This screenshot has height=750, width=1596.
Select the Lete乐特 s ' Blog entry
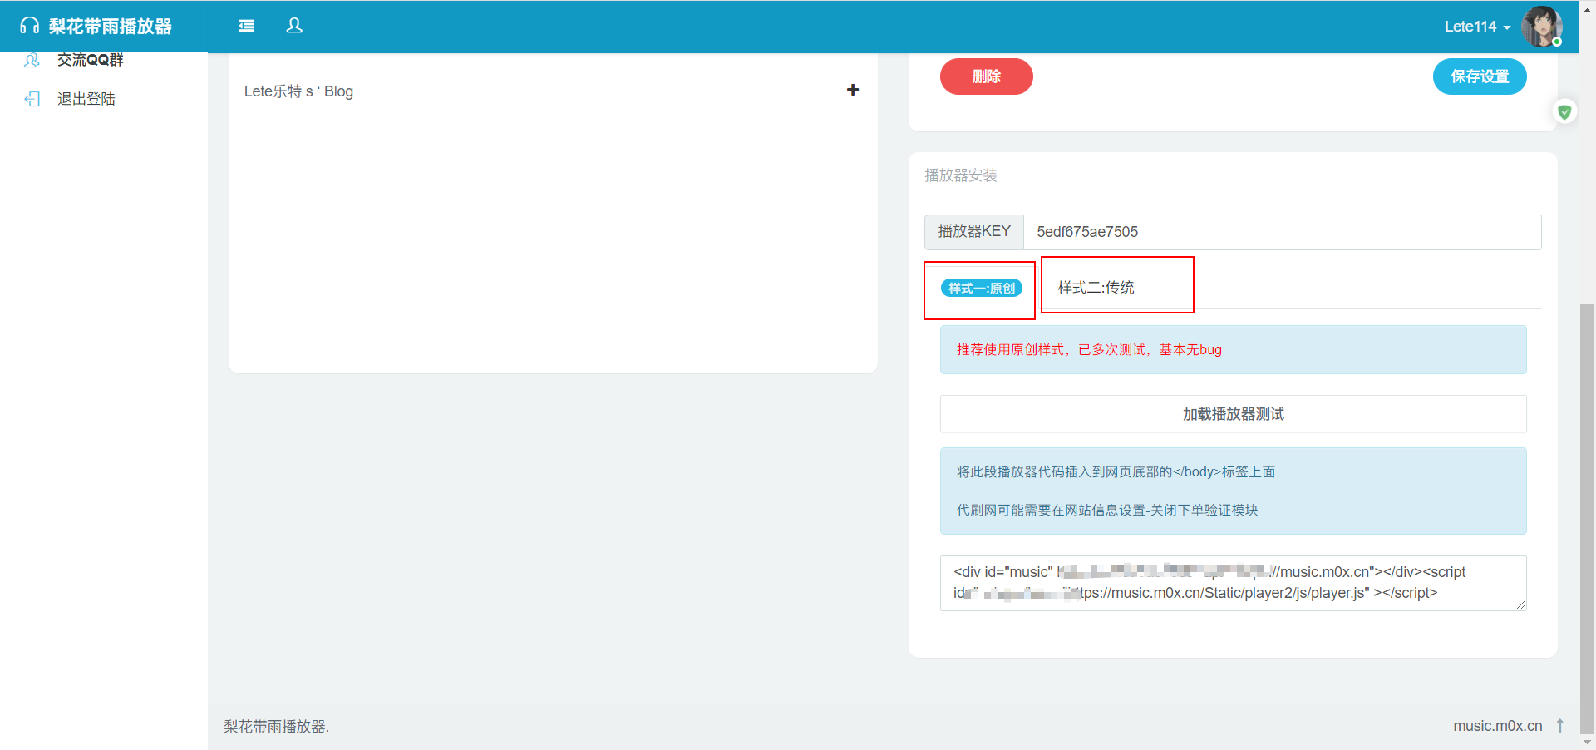tap(298, 91)
